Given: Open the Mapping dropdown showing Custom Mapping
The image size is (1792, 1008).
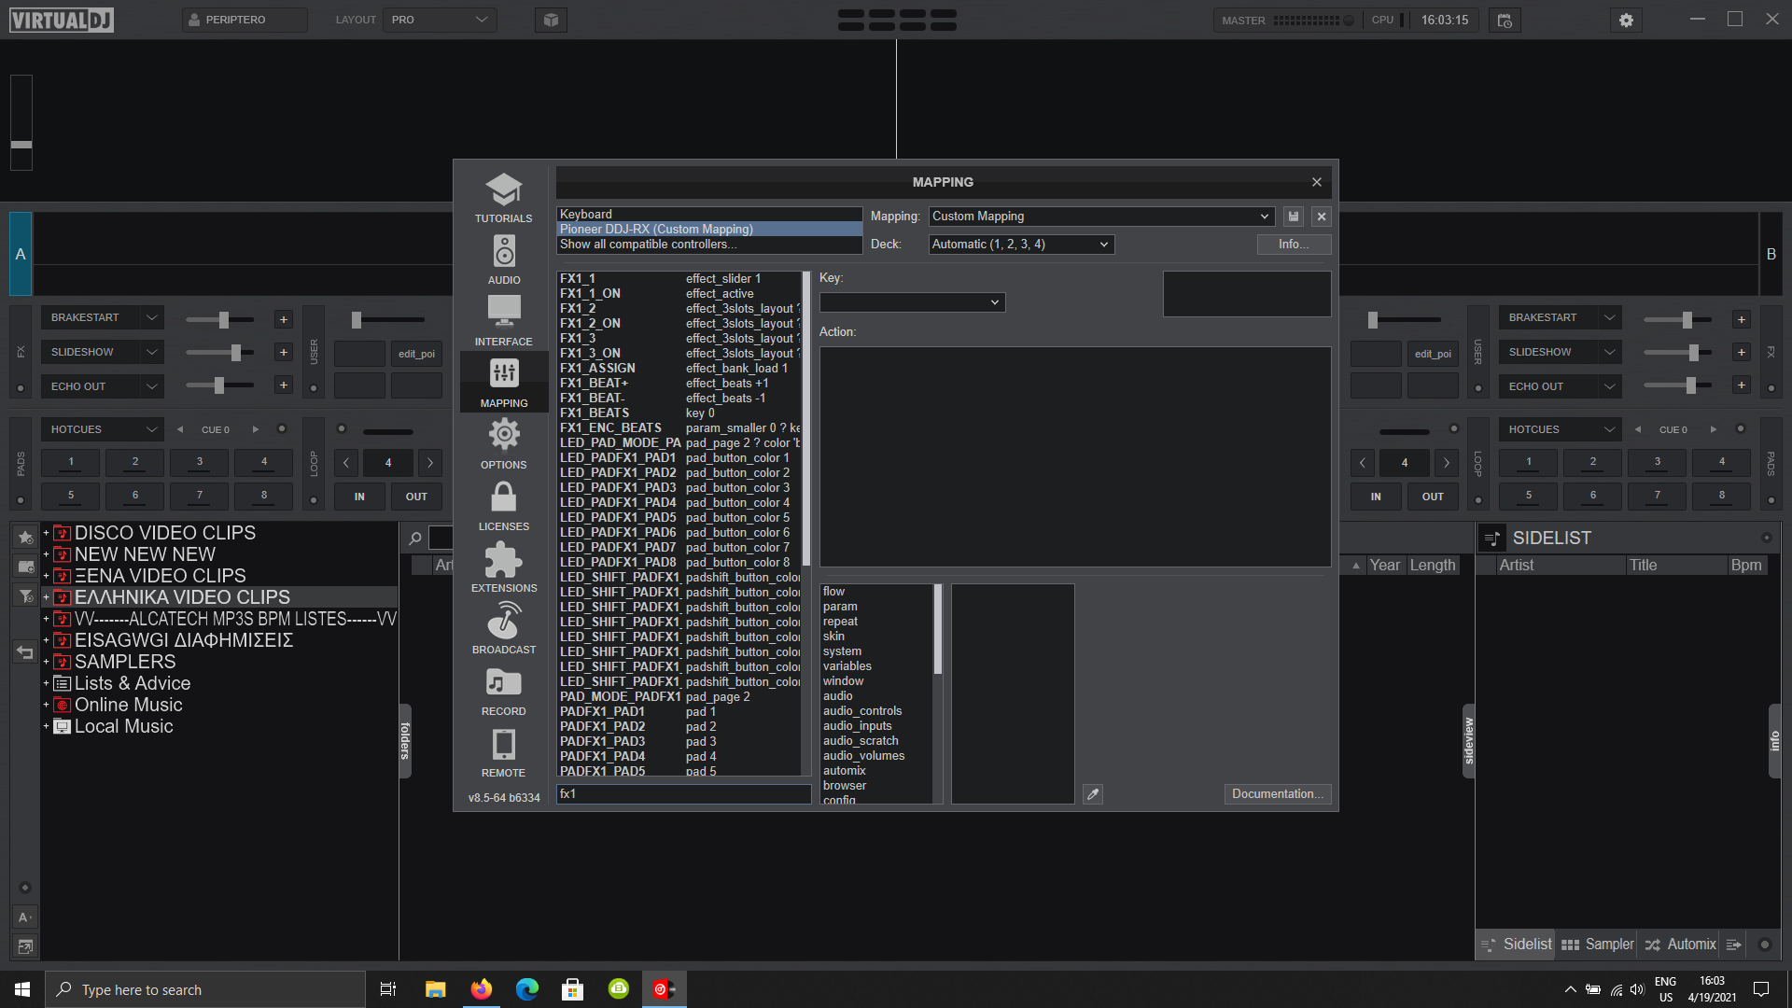Looking at the screenshot, I should pos(1101,217).
